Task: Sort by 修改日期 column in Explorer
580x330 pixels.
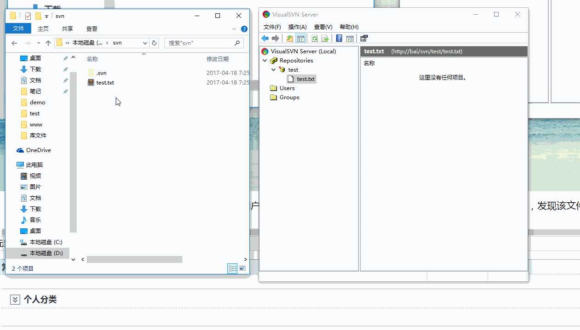Action: 218,59
